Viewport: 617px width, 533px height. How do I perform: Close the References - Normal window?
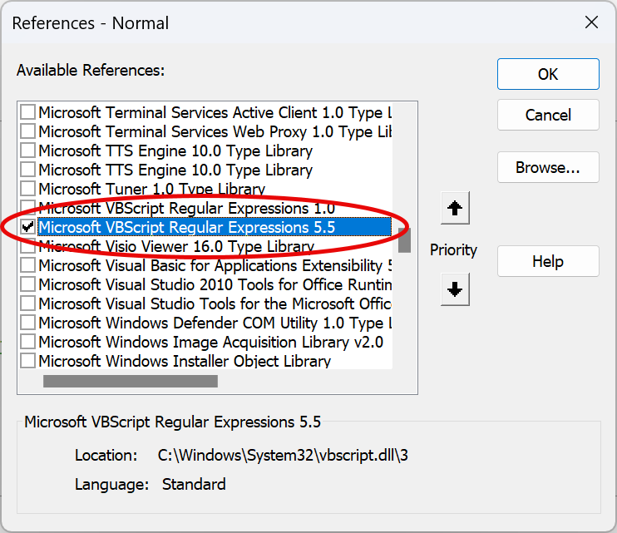tap(591, 22)
